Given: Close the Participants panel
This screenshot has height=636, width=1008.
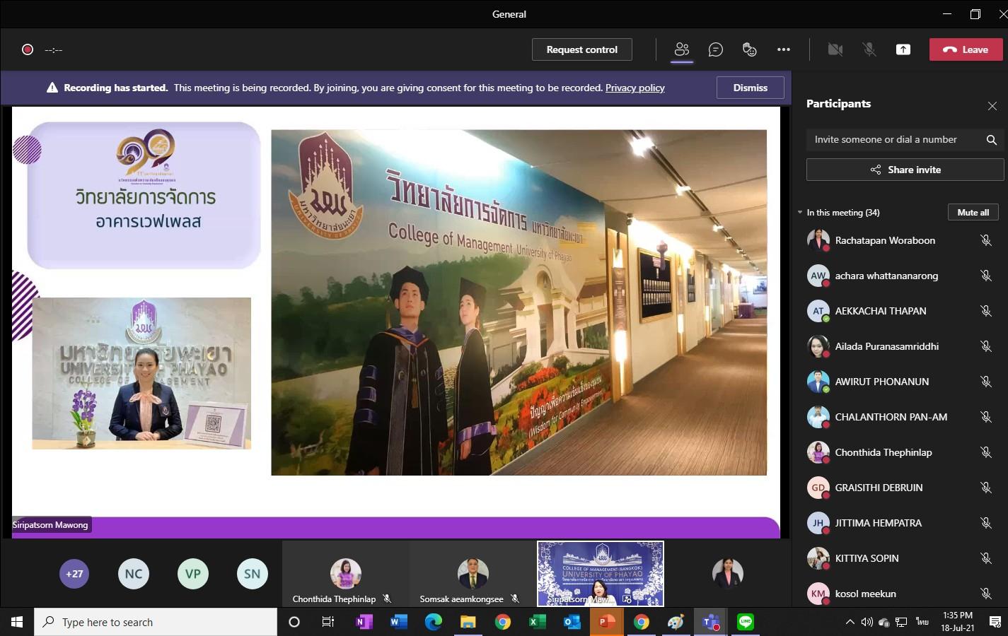Looking at the screenshot, I should (x=992, y=106).
